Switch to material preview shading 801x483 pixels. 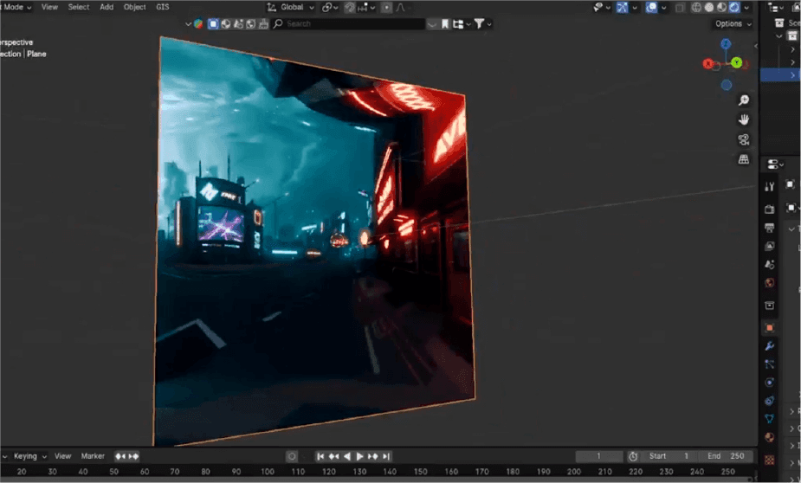tap(721, 7)
